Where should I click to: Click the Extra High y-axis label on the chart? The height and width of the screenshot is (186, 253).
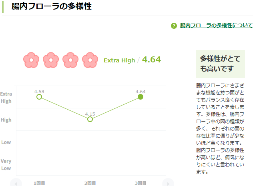coord(6,97)
